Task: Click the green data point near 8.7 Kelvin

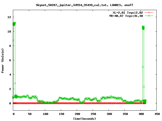Action: [x=13, y=41]
